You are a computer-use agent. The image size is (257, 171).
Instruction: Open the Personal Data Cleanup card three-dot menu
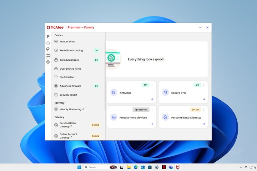(x=203, y=110)
